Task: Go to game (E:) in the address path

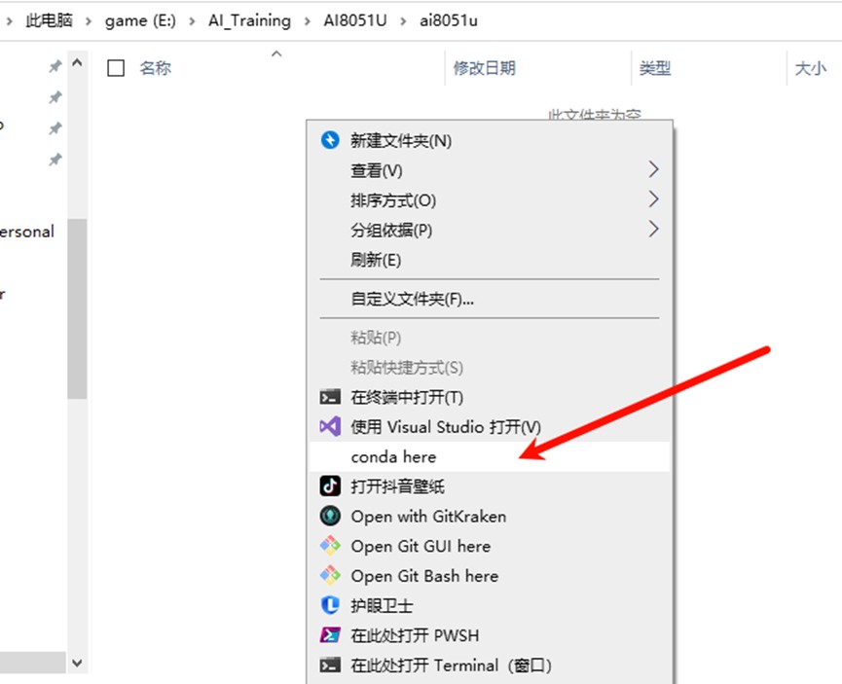Action: [140, 21]
